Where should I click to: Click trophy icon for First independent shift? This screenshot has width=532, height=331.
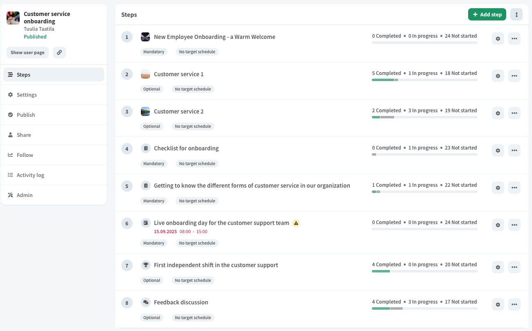click(145, 265)
